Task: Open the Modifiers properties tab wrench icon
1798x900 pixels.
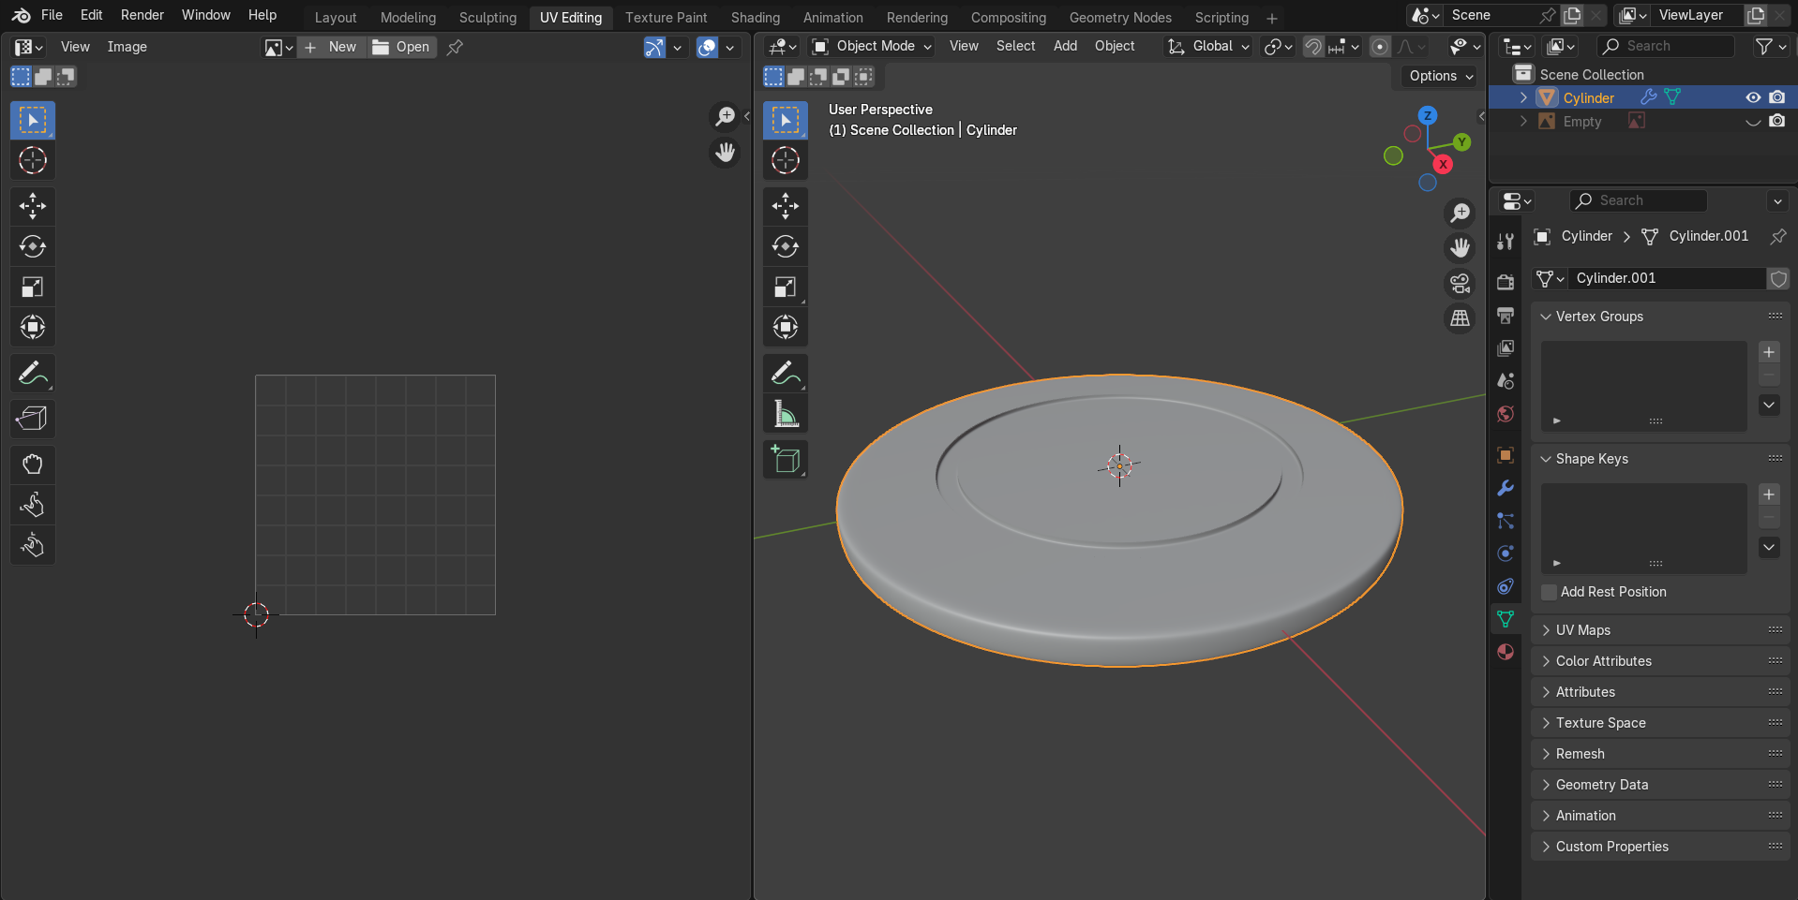Action: point(1506,488)
